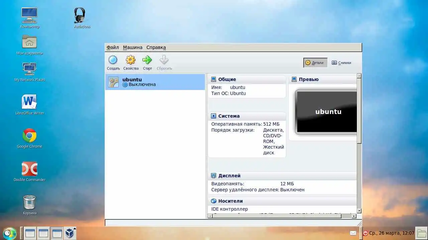
Task: Launch LibreOffice Writer from the desktop
Action: click(x=29, y=102)
